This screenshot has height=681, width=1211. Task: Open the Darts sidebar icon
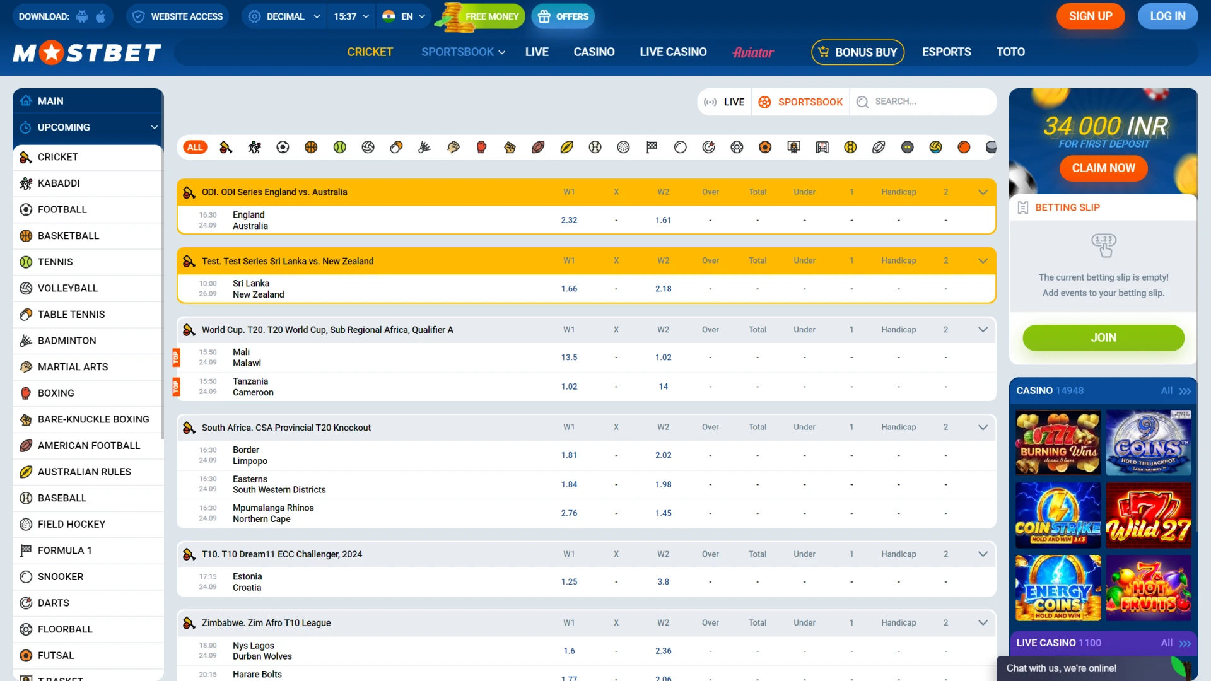click(x=26, y=603)
